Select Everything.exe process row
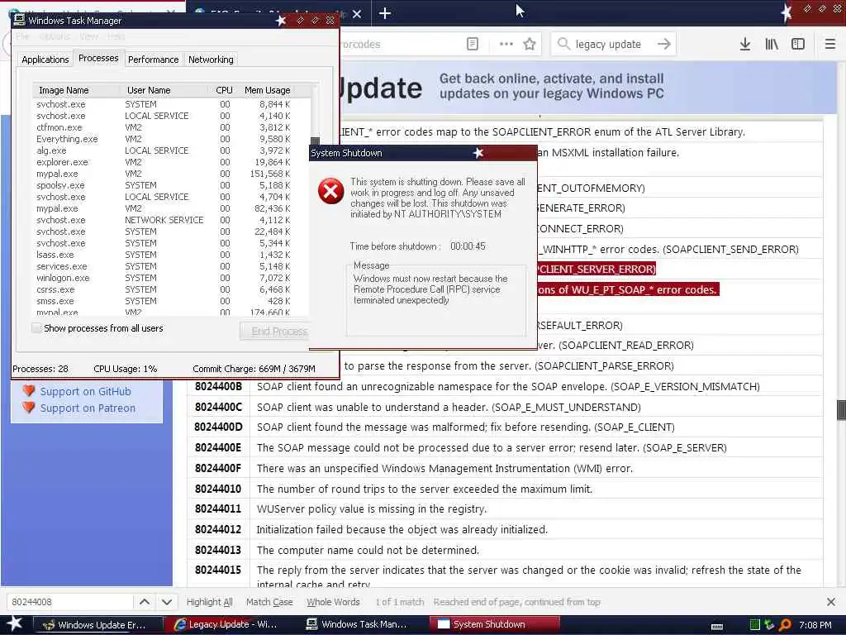The width and height of the screenshot is (846, 635). pyautogui.click(x=171, y=139)
